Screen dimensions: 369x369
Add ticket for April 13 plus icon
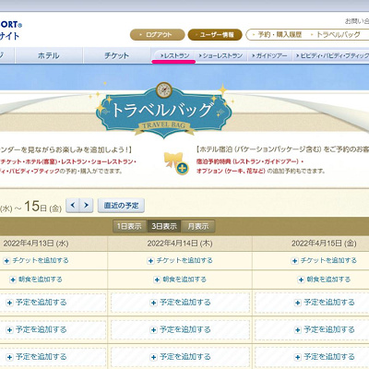pos(6,261)
